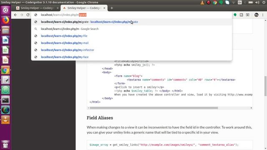The height and width of the screenshot is (150, 267).
Task: Click the address bar URL field
Action: coord(131,15)
